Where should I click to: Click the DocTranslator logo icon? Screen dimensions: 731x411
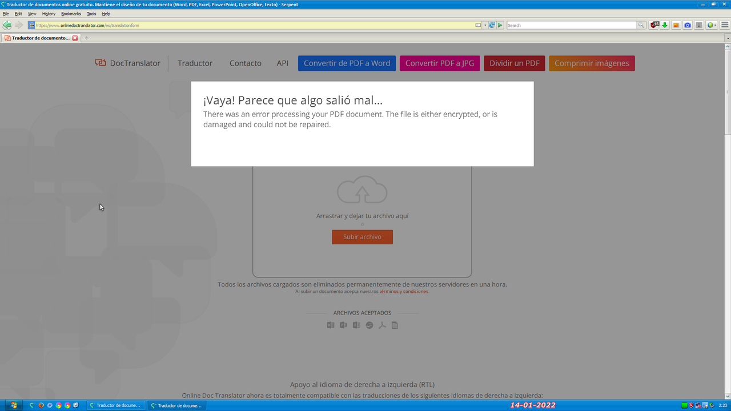tap(101, 63)
